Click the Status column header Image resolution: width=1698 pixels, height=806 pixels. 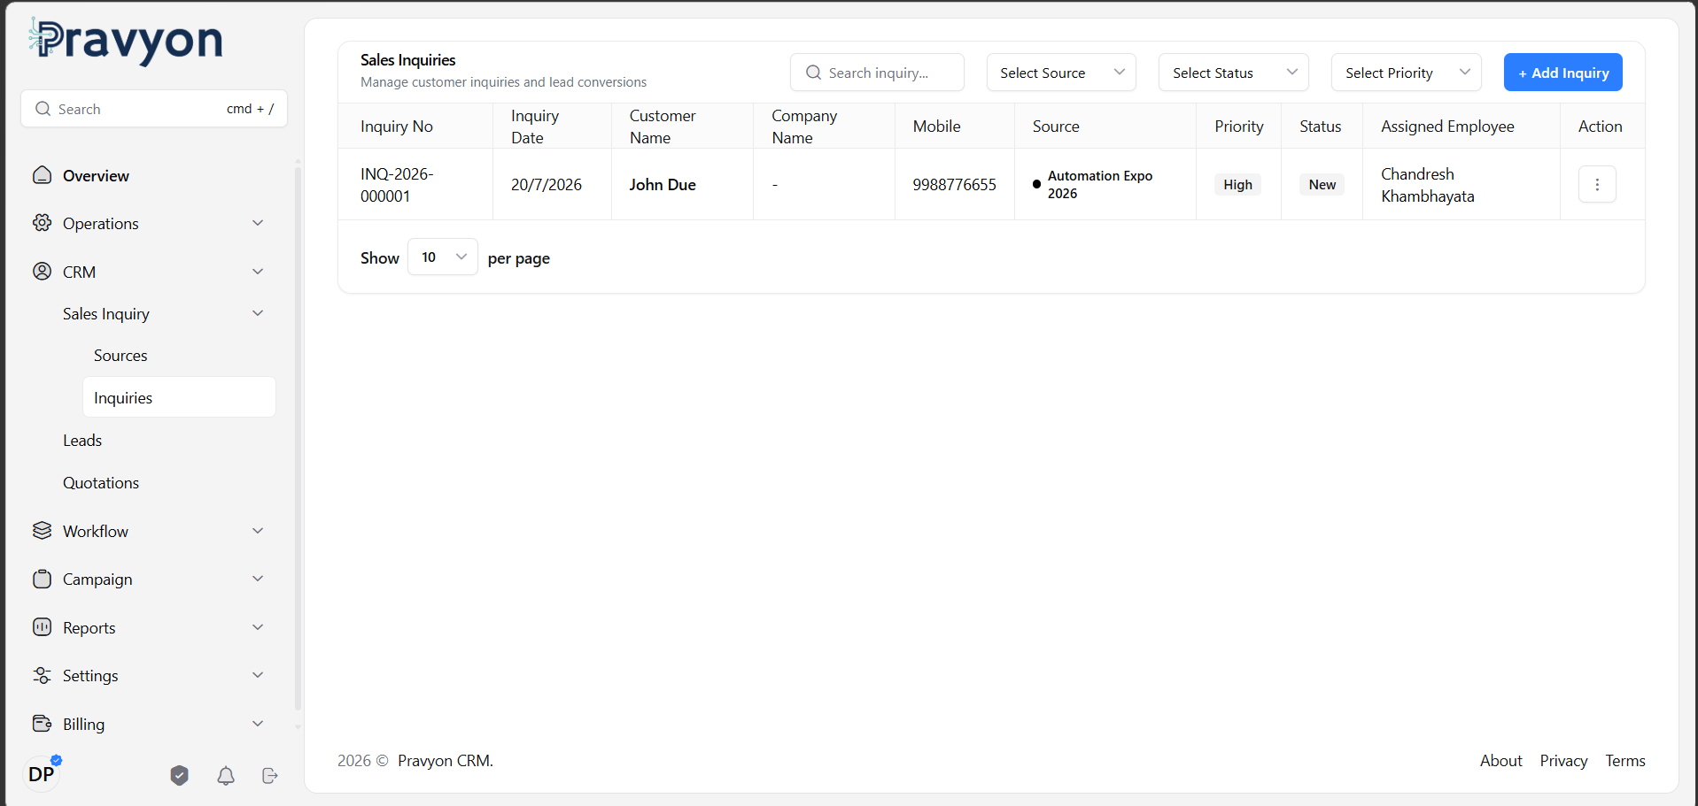click(x=1320, y=127)
